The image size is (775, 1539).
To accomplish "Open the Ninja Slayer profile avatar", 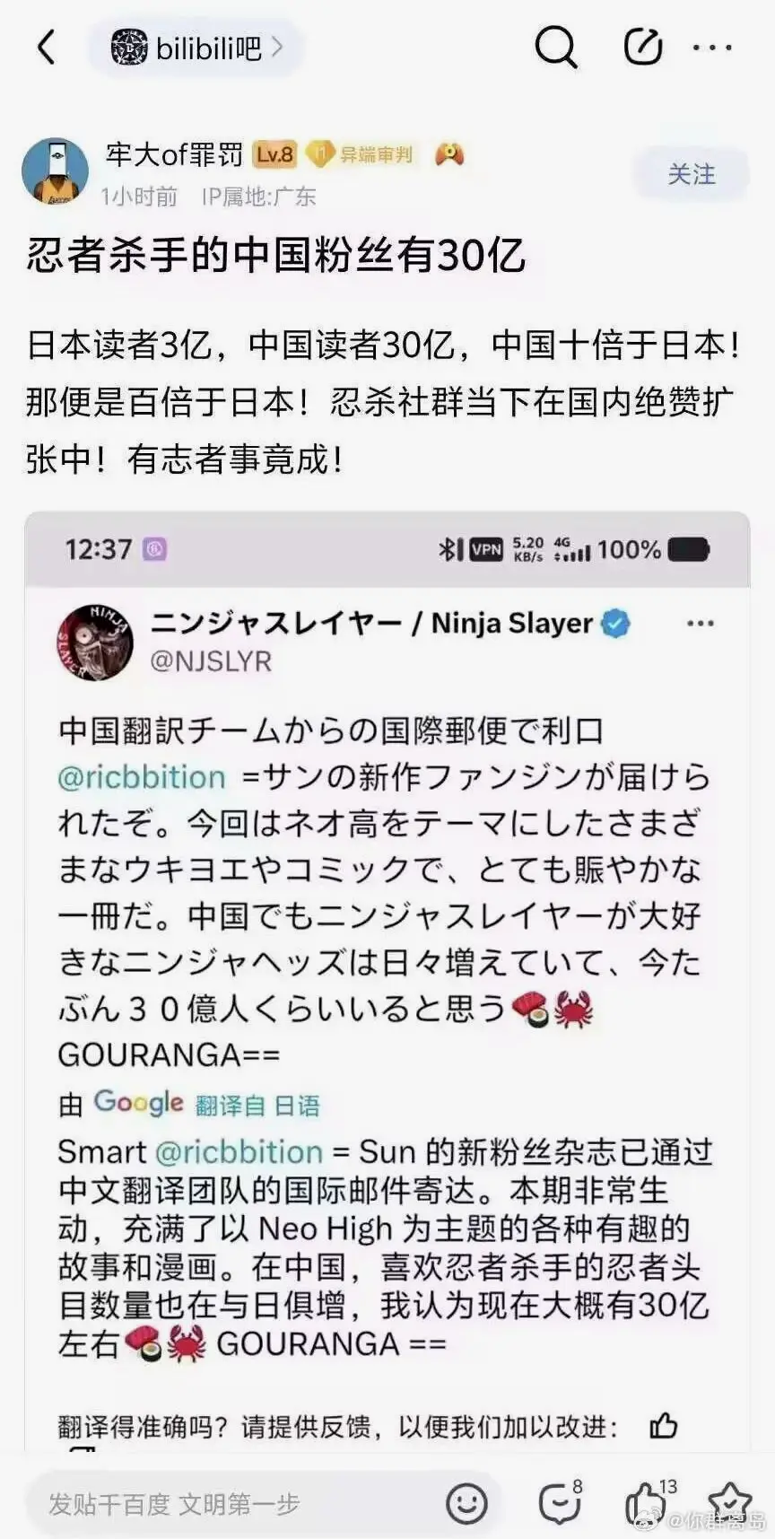I will (x=95, y=642).
